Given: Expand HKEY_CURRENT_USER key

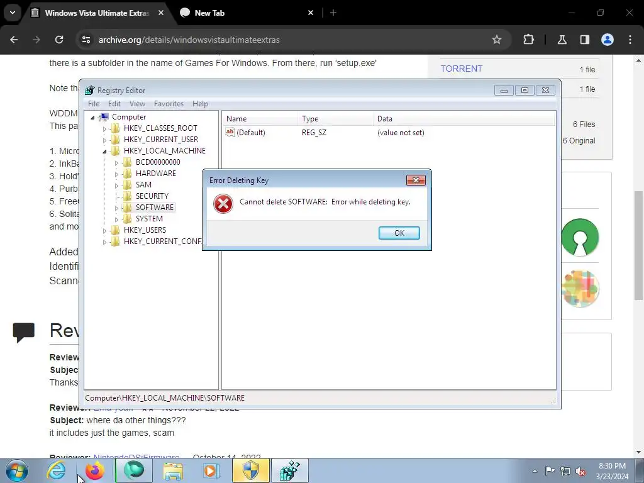Looking at the screenshot, I should (105, 140).
